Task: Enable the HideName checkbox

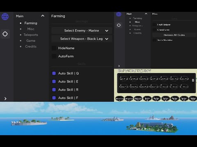Action: (x=54, y=48)
